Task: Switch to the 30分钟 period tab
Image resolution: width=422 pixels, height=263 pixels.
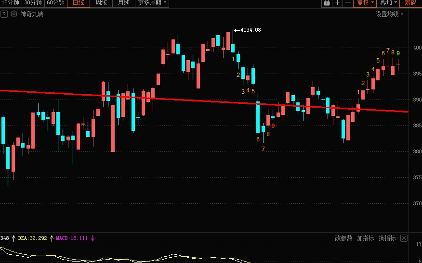Action: pos(33,3)
